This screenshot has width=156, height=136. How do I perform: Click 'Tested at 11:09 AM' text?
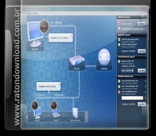pyautogui.click(x=128, y=51)
